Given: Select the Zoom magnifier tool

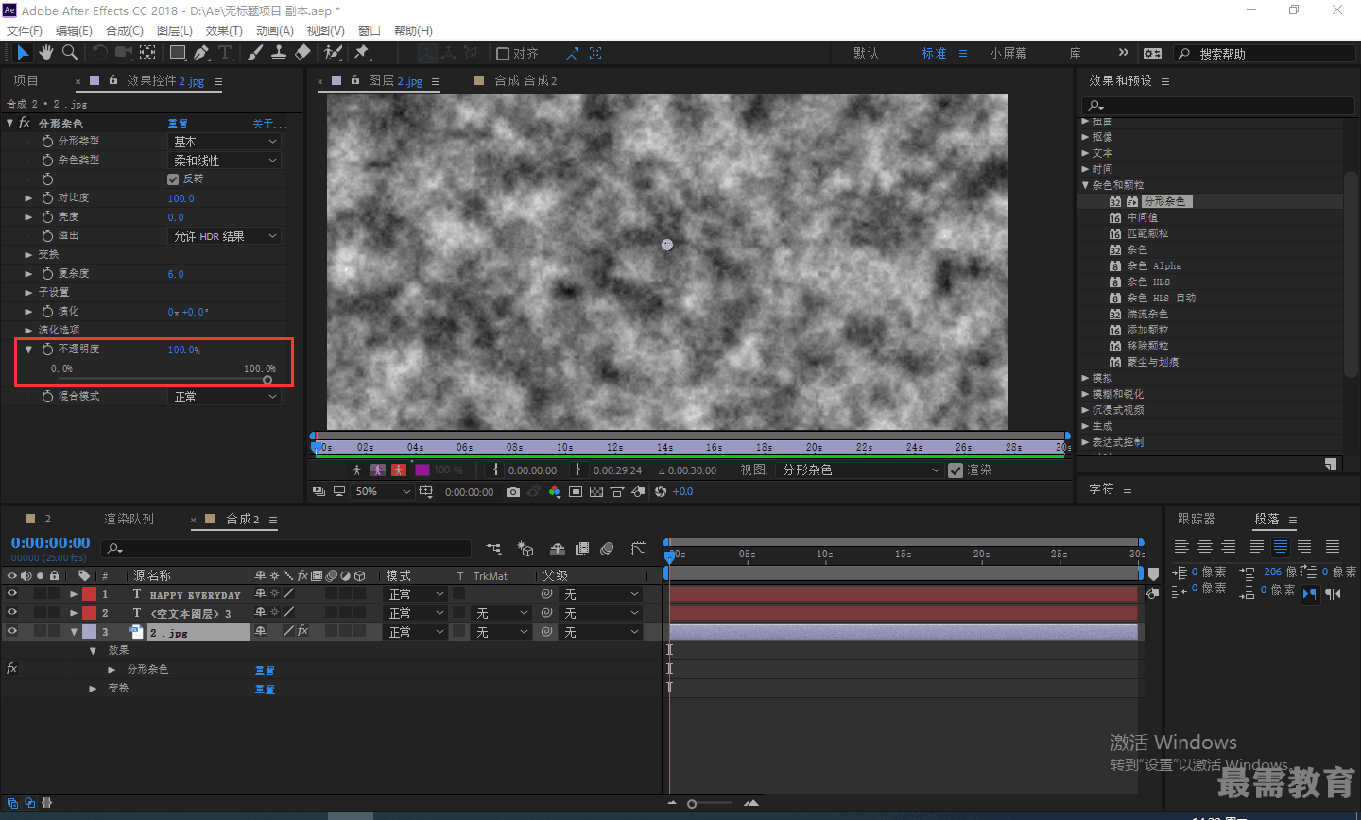Looking at the screenshot, I should pos(70,53).
